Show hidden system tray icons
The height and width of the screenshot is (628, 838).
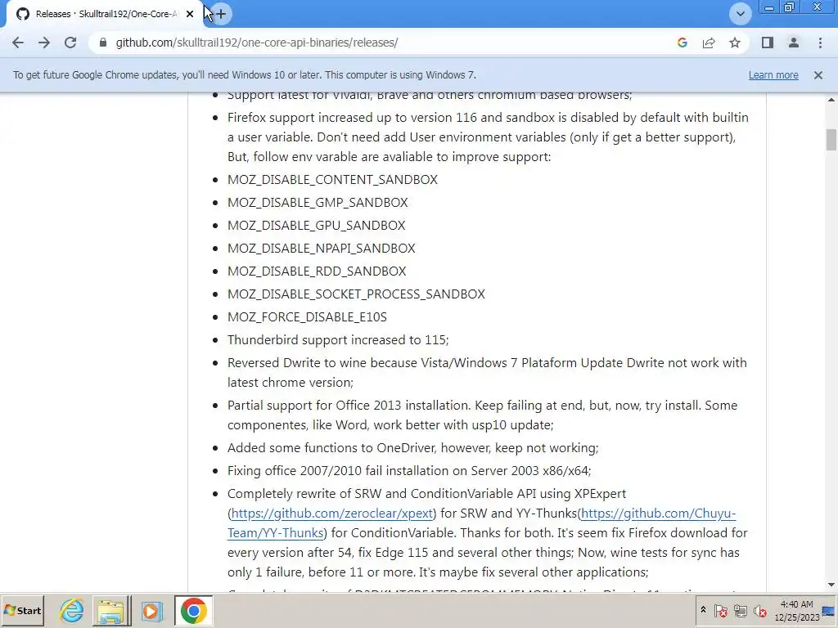(703, 610)
